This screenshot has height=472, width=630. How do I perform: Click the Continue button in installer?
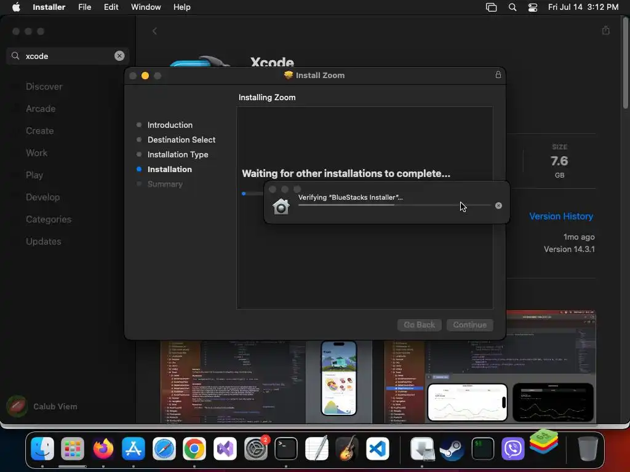tap(470, 324)
